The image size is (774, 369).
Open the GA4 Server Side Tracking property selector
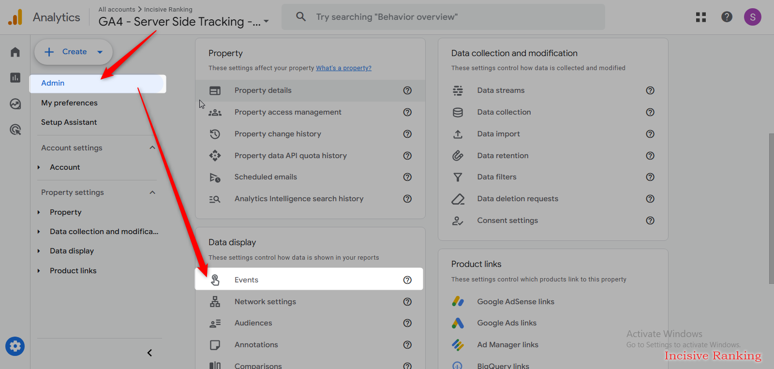183,22
